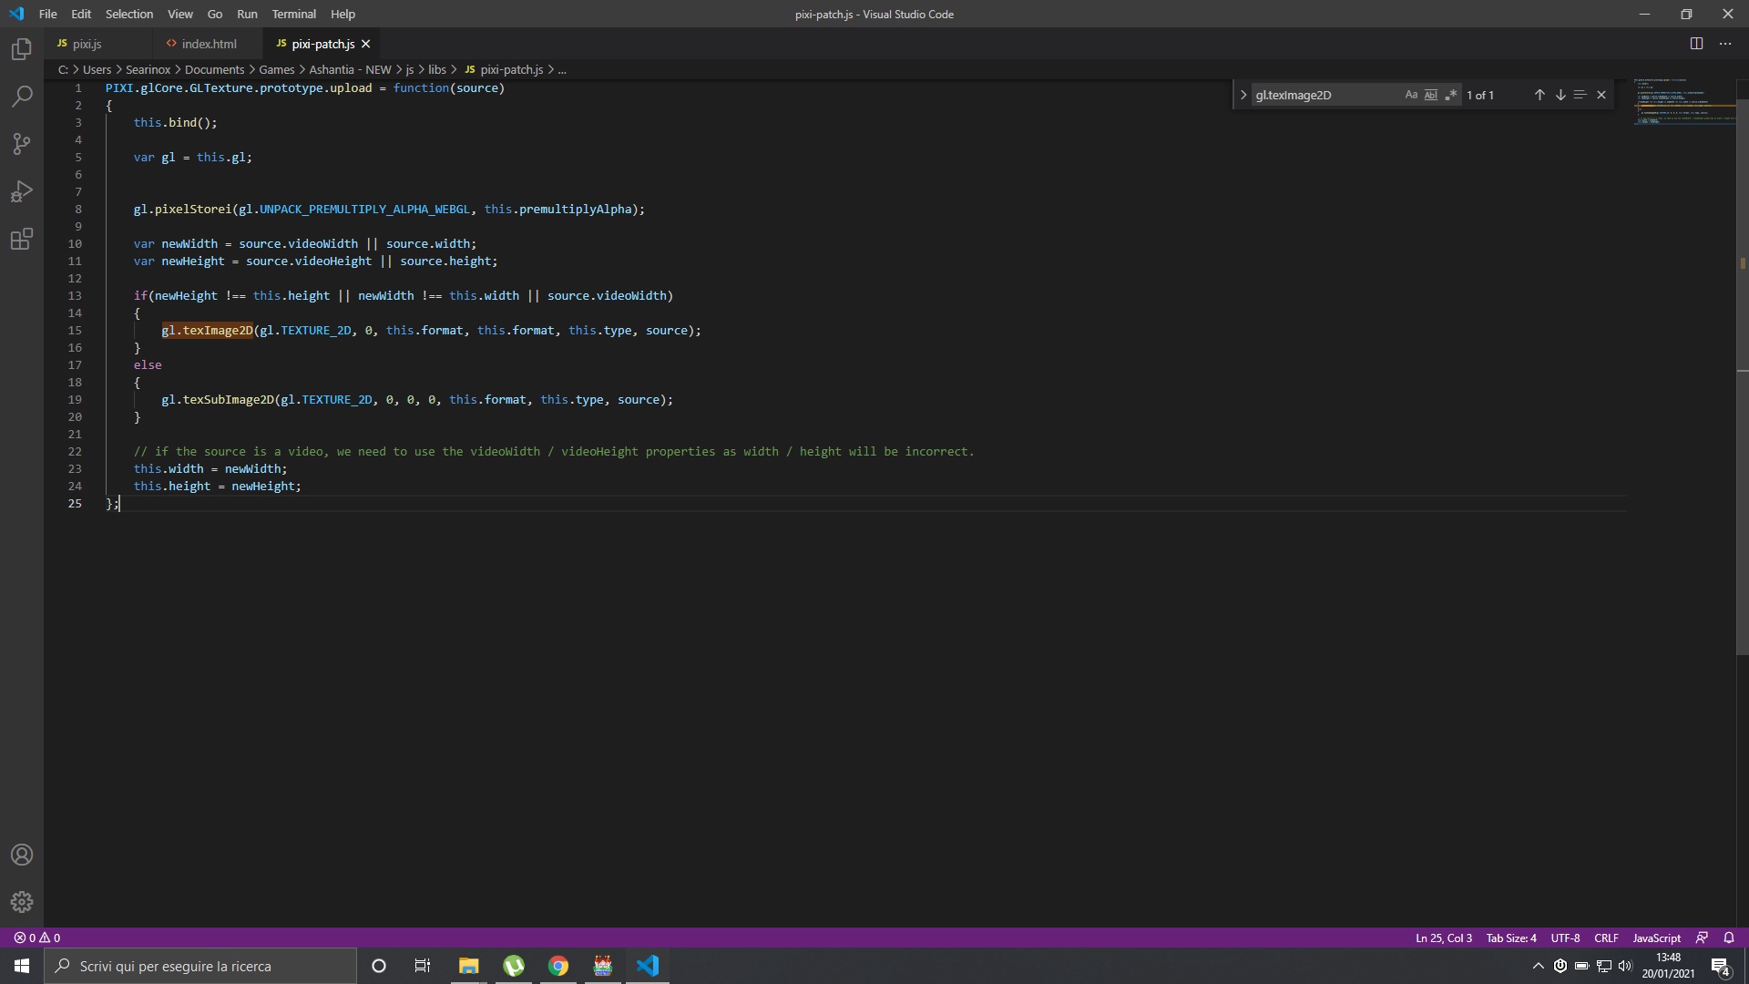Open the Manage gear icon
This screenshot has width=1749, height=984.
[21, 902]
